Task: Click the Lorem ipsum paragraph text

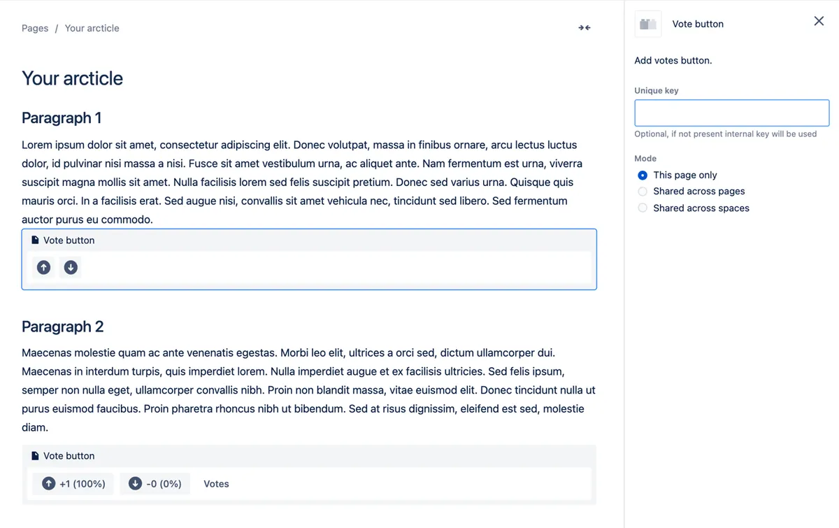Action: coord(302,182)
